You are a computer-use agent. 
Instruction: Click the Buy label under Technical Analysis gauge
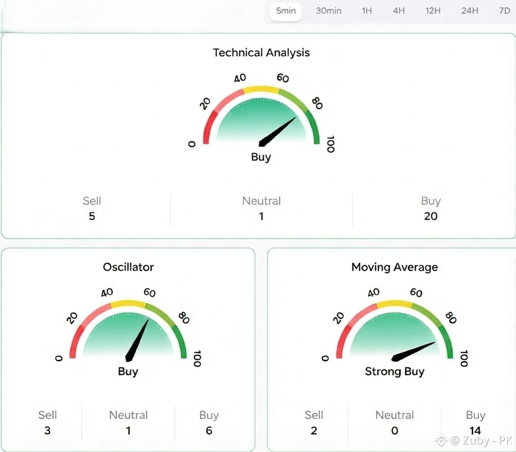(261, 157)
